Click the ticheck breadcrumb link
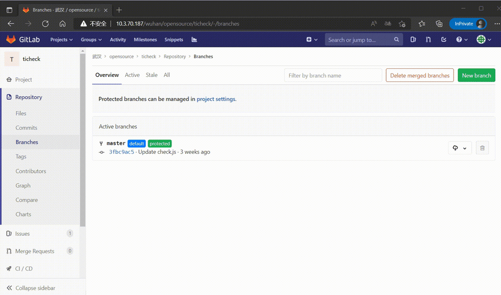Viewport: 501px width, 295px height. coord(149,56)
